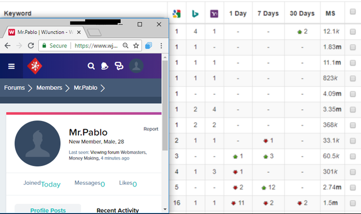361x214 pixels.
Task: Reload the page with refresh icon
Action: (31, 46)
